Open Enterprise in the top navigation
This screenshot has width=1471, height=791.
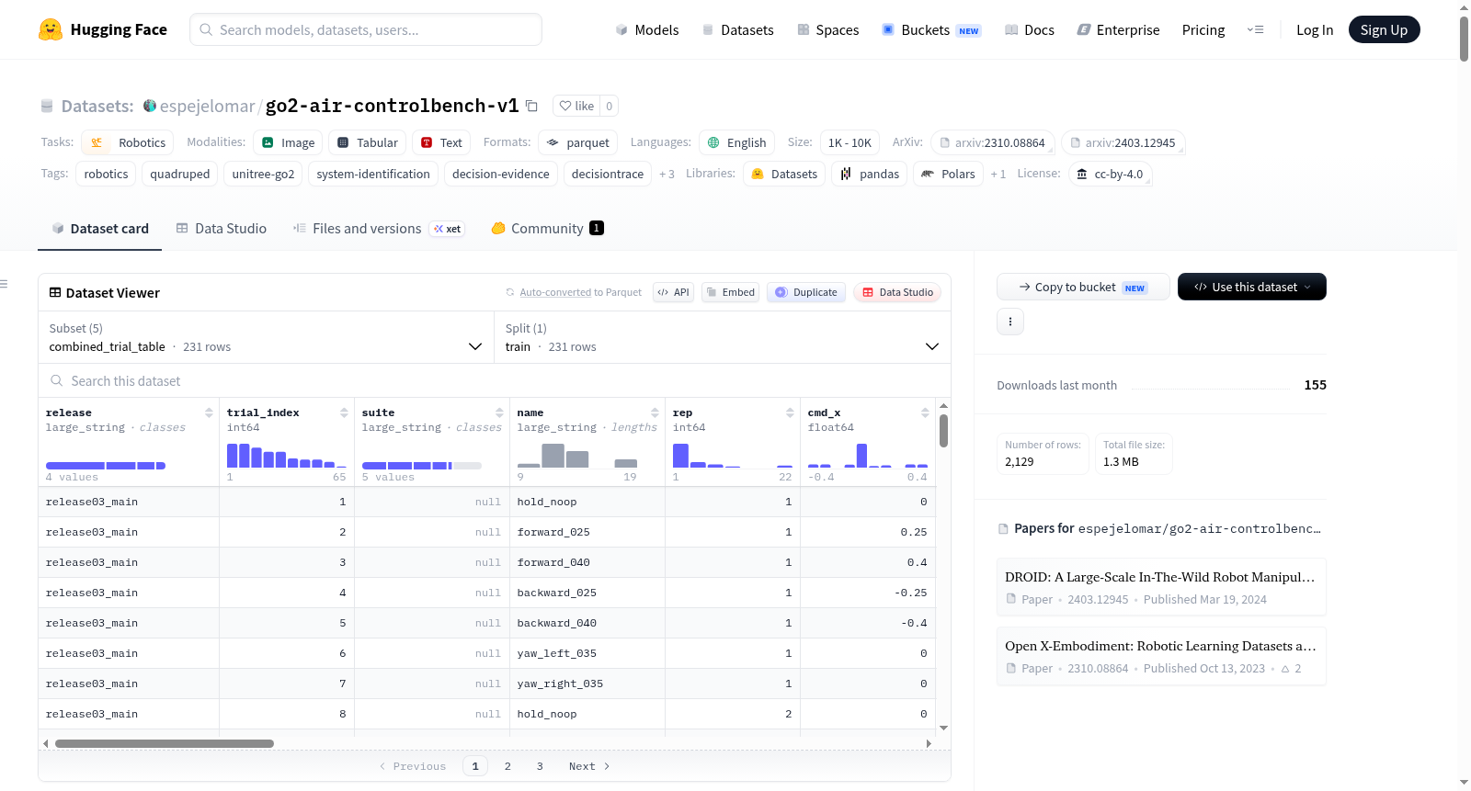1119,29
